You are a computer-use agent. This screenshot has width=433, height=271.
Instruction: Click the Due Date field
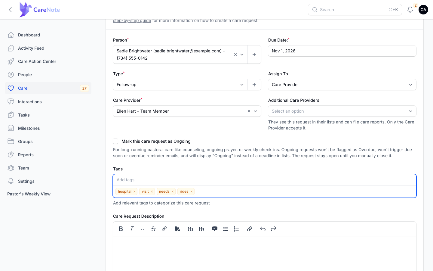[x=342, y=51]
